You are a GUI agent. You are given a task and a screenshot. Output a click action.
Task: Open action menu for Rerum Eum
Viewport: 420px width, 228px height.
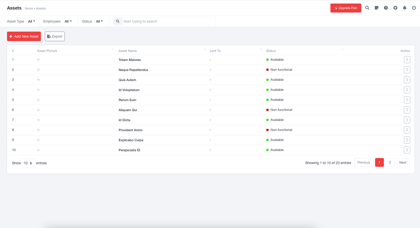(x=407, y=100)
